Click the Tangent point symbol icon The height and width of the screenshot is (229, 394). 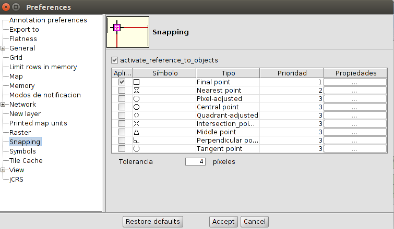coord(137,149)
